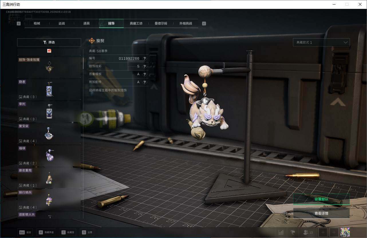Click the pink favorites heart icon
Screen dimensions: 367x238
point(49,51)
